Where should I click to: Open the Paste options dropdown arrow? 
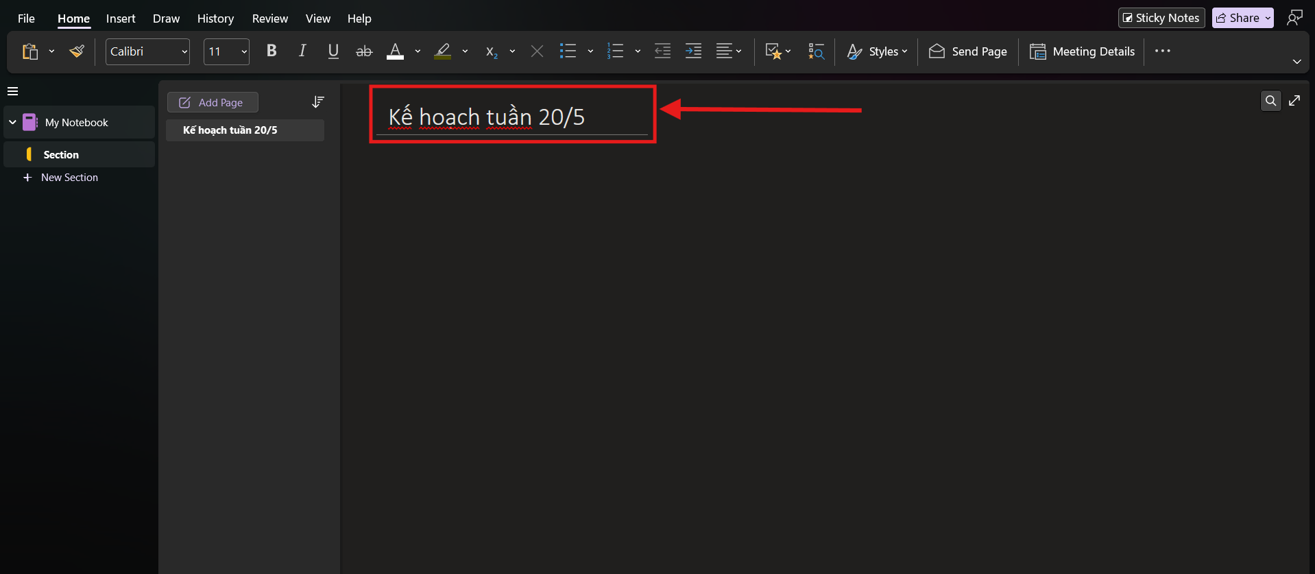click(51, 51)
